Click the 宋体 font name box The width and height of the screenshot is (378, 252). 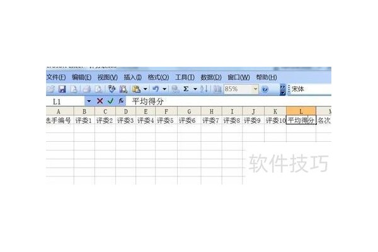[310, 89]
